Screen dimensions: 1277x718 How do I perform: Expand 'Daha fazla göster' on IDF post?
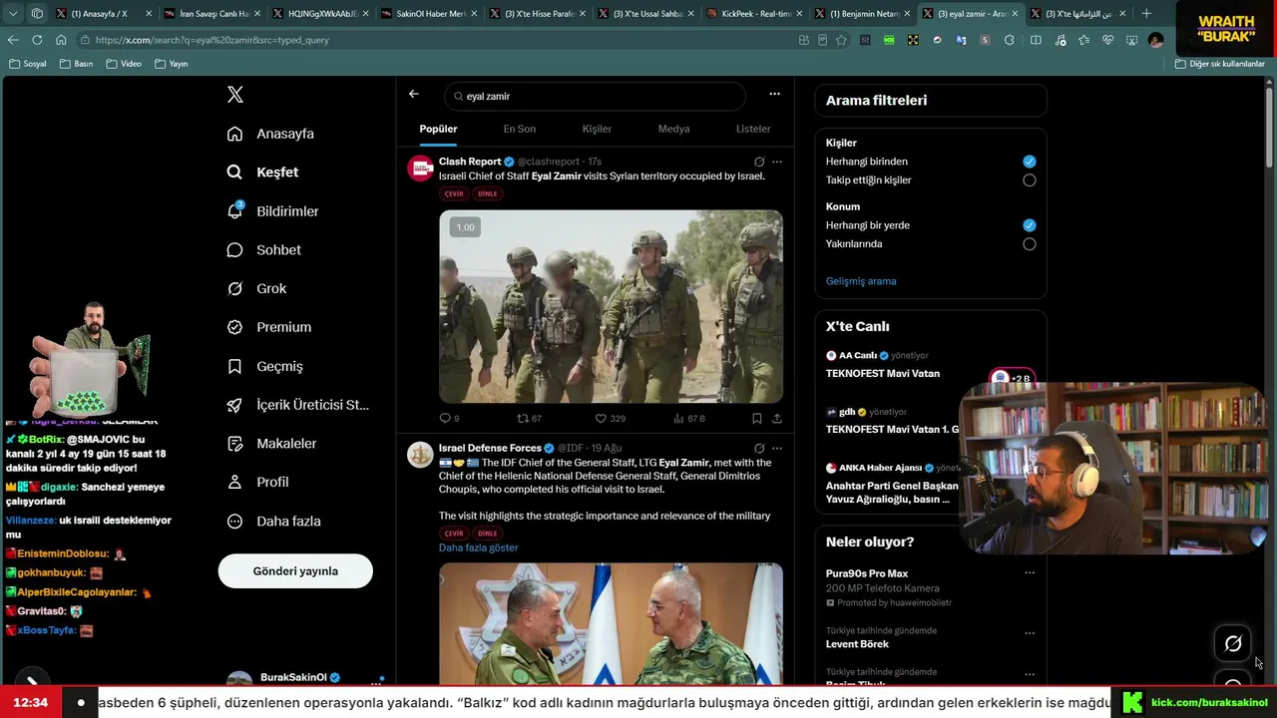pyautogui.click(x=479, y=548)
